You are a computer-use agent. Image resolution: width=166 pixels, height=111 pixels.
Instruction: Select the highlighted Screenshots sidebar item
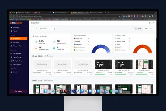tap(18, 38)
